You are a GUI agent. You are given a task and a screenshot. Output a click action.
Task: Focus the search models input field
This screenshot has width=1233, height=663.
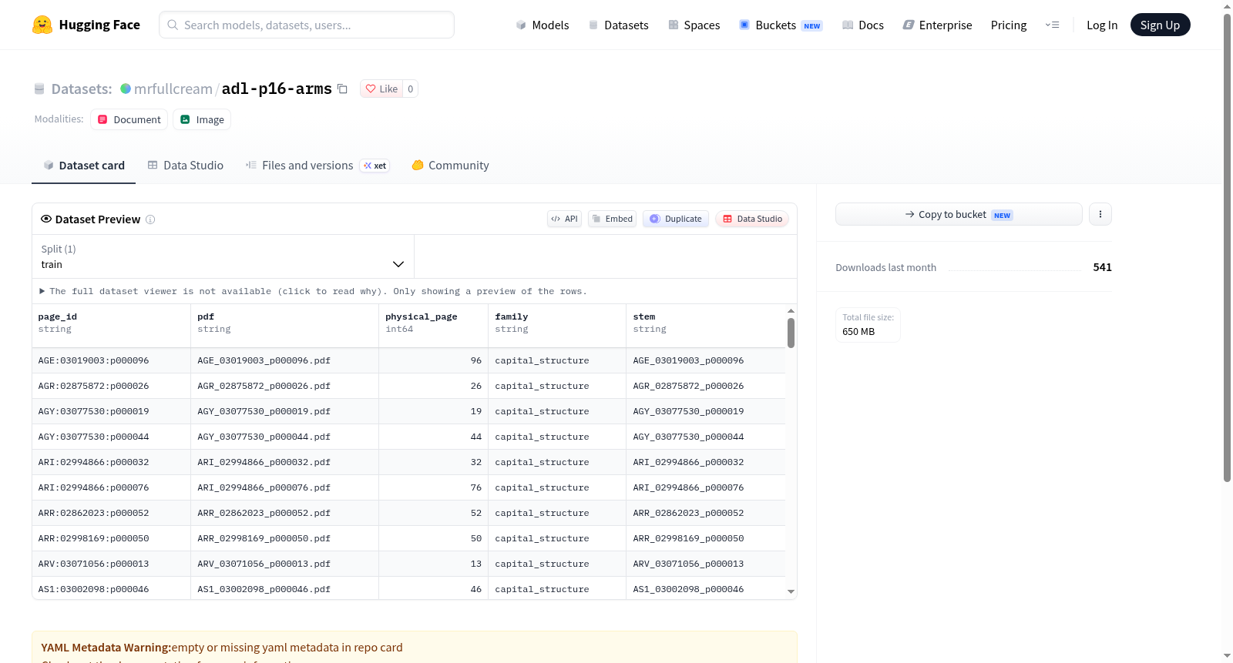307,25
